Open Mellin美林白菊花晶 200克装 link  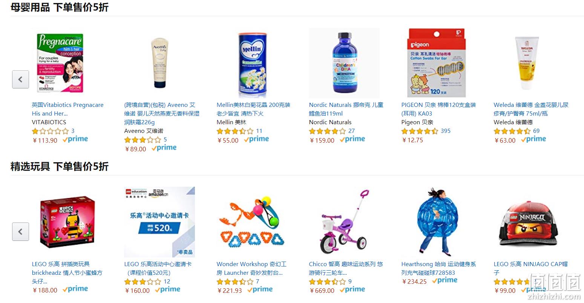coord(253,109)
